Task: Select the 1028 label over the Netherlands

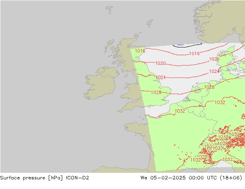Action: point(209,87)
